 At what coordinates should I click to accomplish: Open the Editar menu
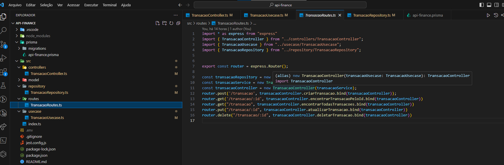31,5
